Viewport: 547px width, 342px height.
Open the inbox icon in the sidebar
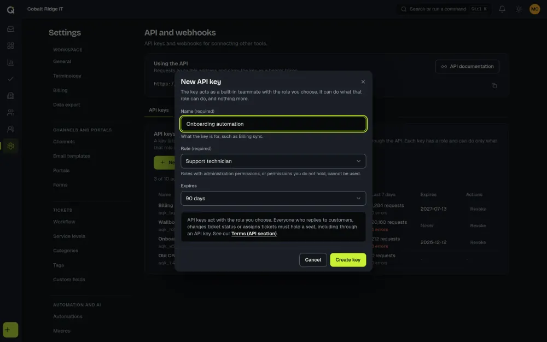pos(10,29)
